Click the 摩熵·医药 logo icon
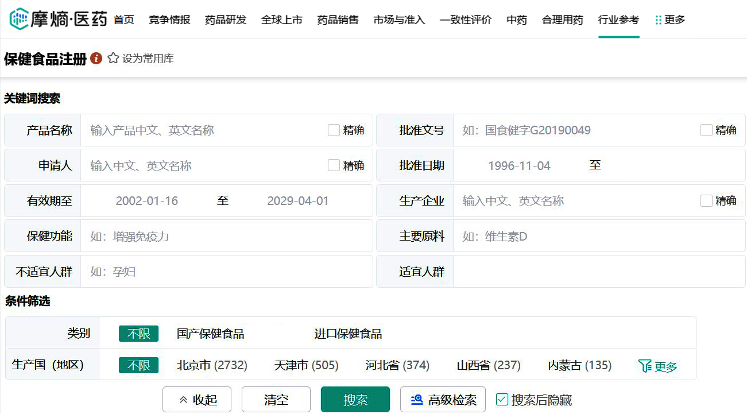The height and width of the screenshot is (414, 747). pos(19,20)
